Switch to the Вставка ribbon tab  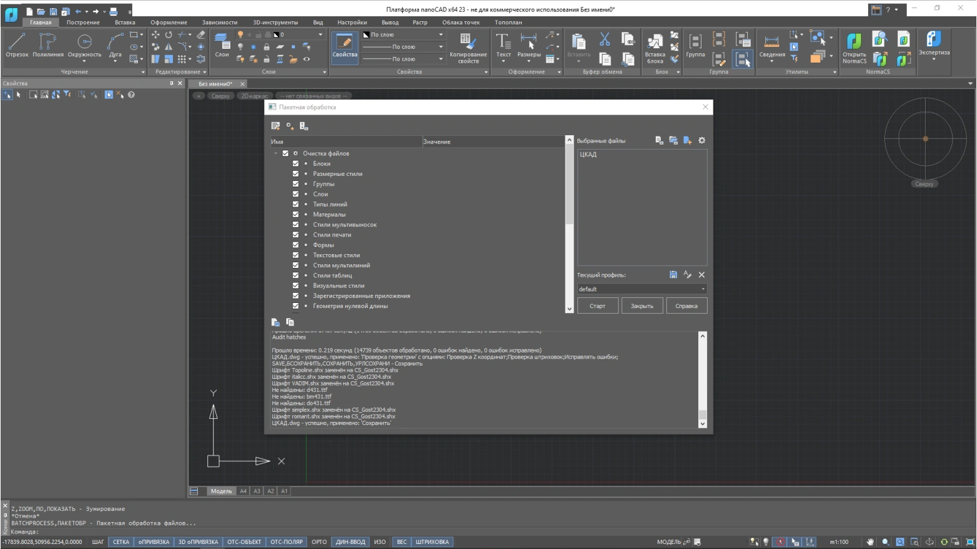125,23
